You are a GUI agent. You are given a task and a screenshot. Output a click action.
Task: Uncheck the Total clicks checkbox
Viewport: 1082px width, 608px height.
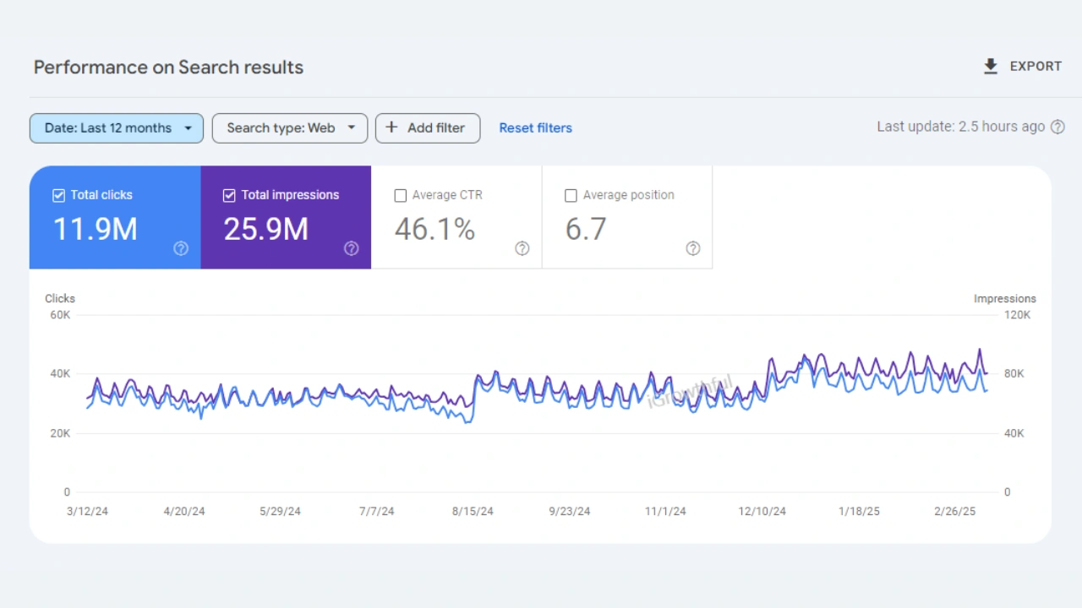(59, 195)
